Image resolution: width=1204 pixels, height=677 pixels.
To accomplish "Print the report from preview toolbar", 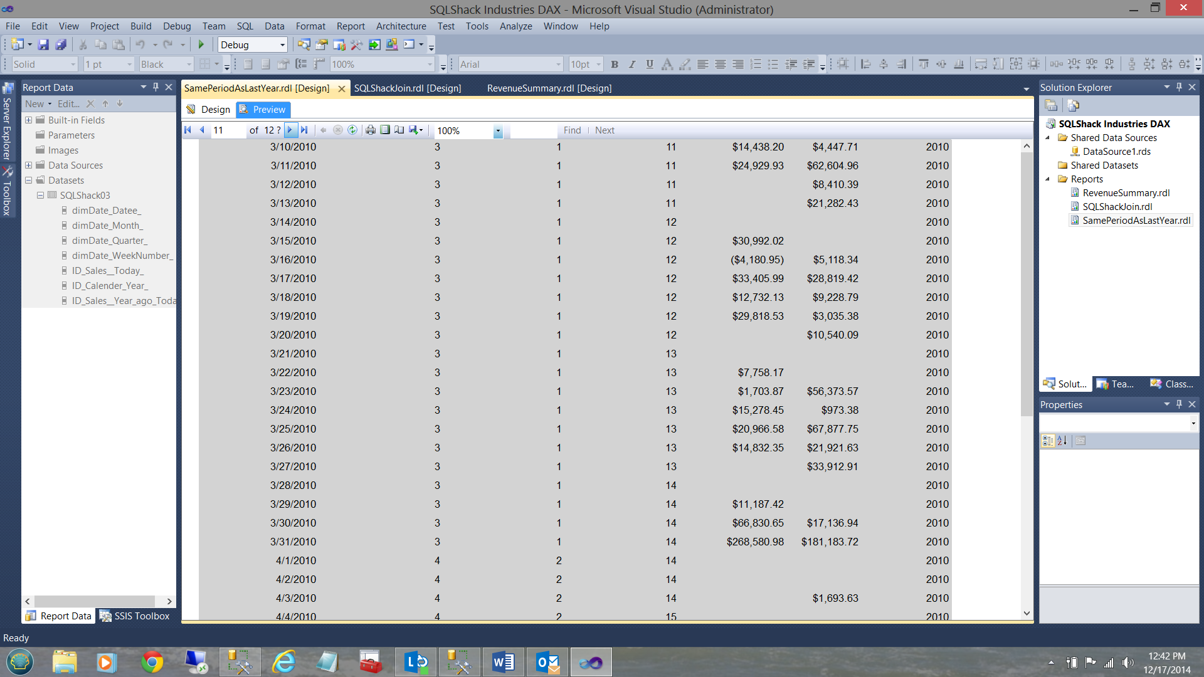I will pyautogui.click(x=371, y=130).
